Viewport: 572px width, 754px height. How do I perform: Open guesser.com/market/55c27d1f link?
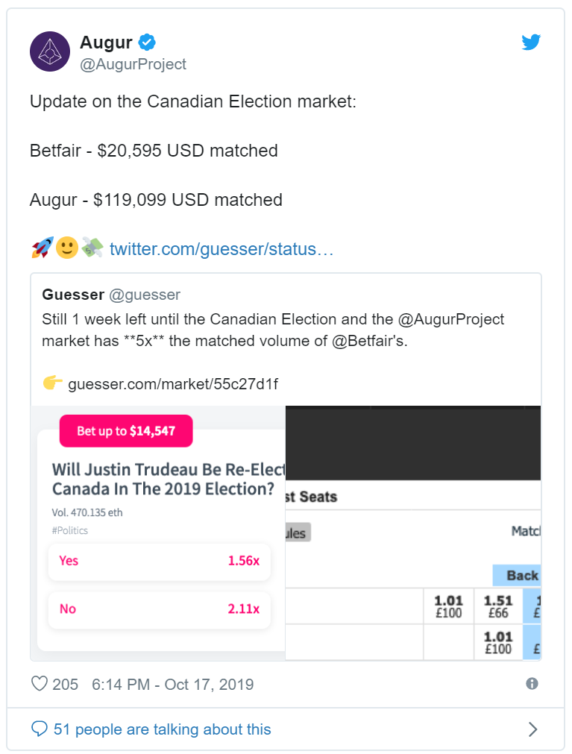173,384
